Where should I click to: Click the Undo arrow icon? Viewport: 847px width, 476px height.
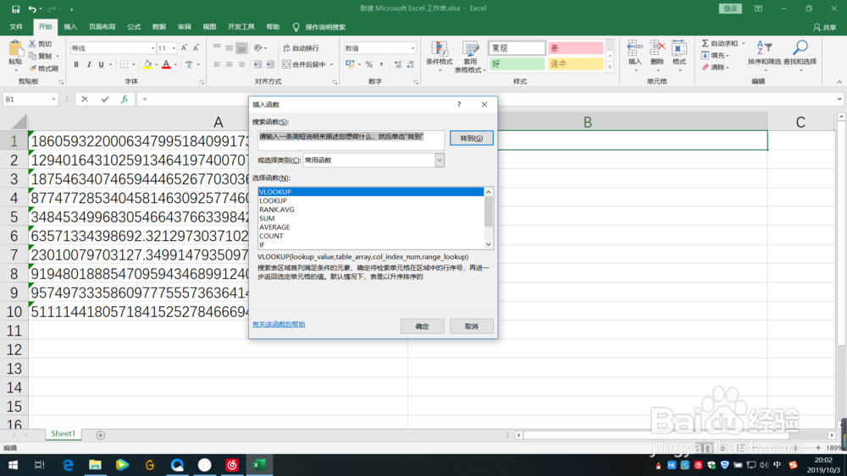pyautogui.click(x=32, y=8)
